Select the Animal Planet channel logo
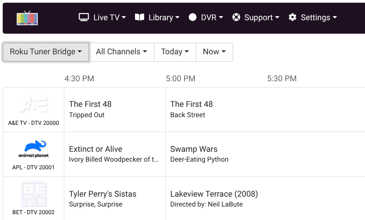365x220 pixels. tap(33, 149)
